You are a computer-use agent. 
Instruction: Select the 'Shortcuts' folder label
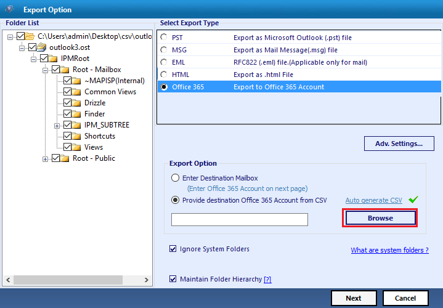tap(100, 136)
